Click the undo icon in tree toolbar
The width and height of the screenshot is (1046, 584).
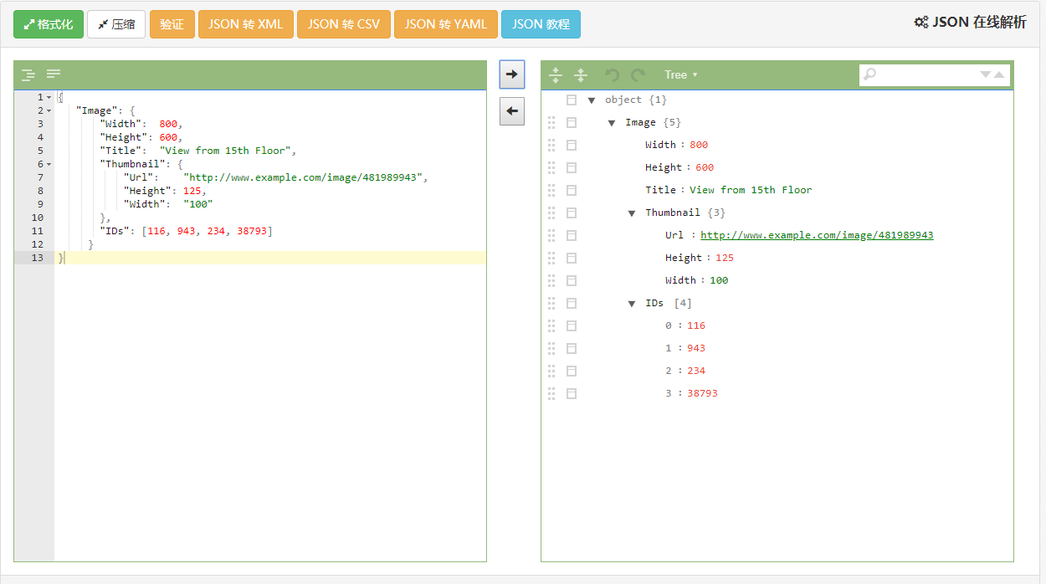point(613,75)
